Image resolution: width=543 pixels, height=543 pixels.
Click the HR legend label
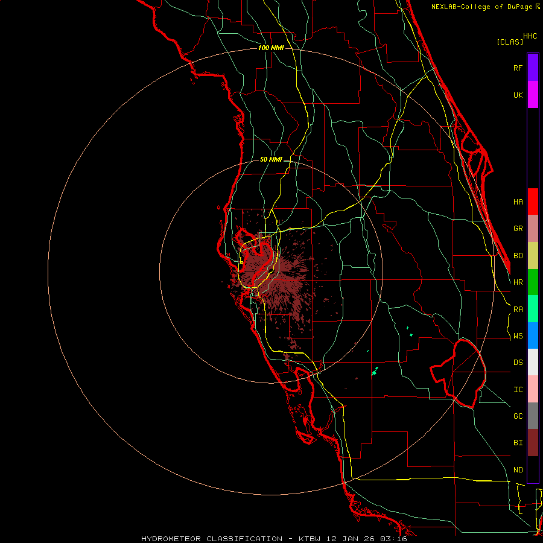click(x=518, y=282)
